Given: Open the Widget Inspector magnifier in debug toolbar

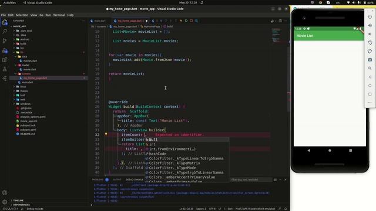Looking at the screenshot, I should coord(196,21).
